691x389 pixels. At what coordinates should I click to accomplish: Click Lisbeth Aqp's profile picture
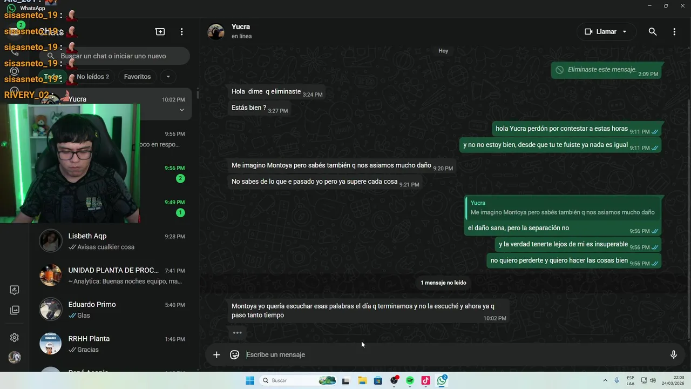pyautogui.click(x=51, y=241)
